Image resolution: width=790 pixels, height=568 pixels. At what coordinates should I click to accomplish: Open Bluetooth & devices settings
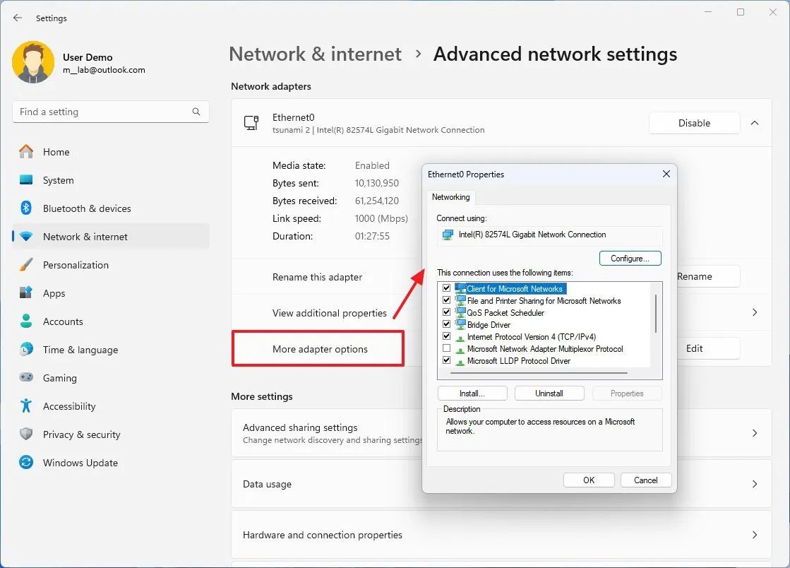pyautogui.click(x=111, y=208)
